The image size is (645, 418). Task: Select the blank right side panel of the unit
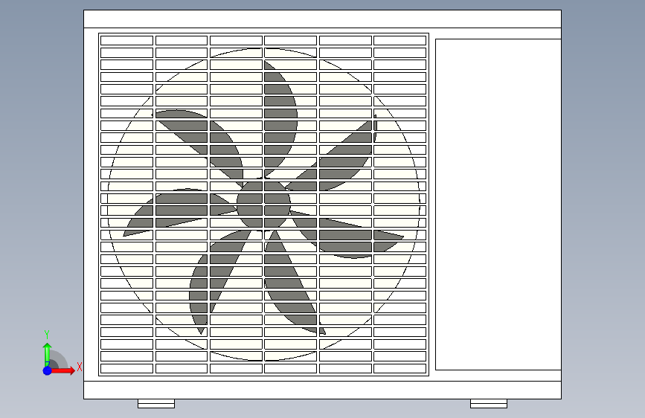point(498,205)
